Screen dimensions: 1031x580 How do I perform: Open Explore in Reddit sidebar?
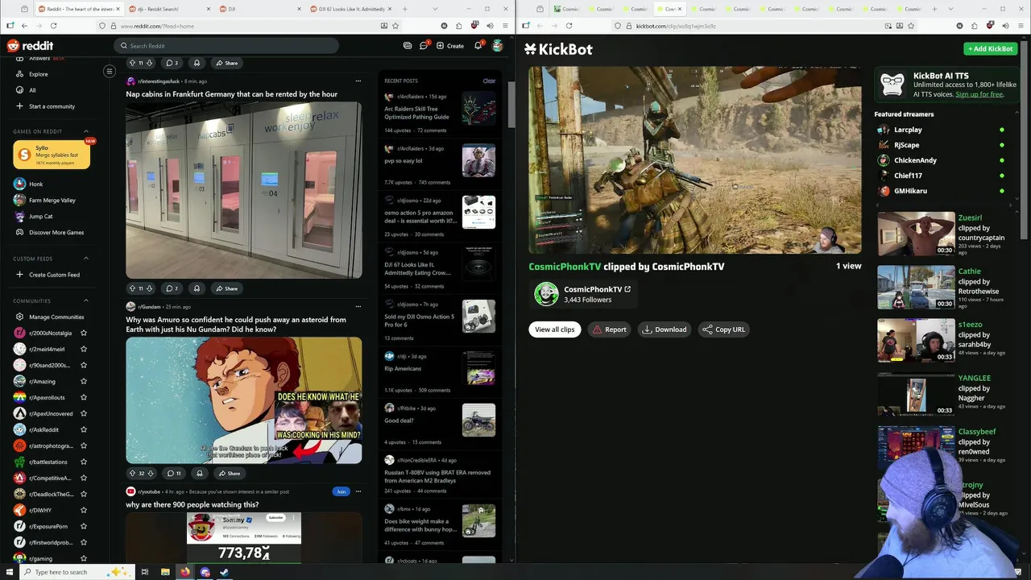39,74
